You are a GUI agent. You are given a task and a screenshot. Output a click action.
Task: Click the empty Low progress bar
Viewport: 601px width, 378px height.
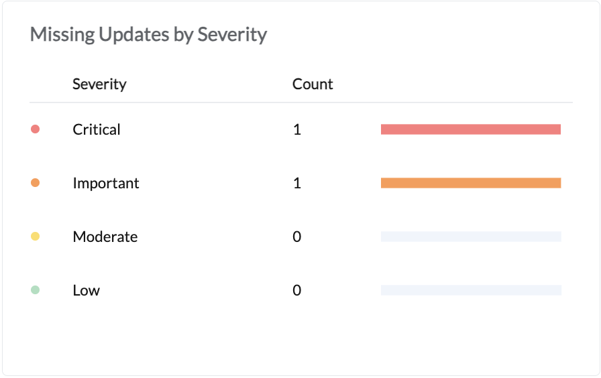point(470,290)
